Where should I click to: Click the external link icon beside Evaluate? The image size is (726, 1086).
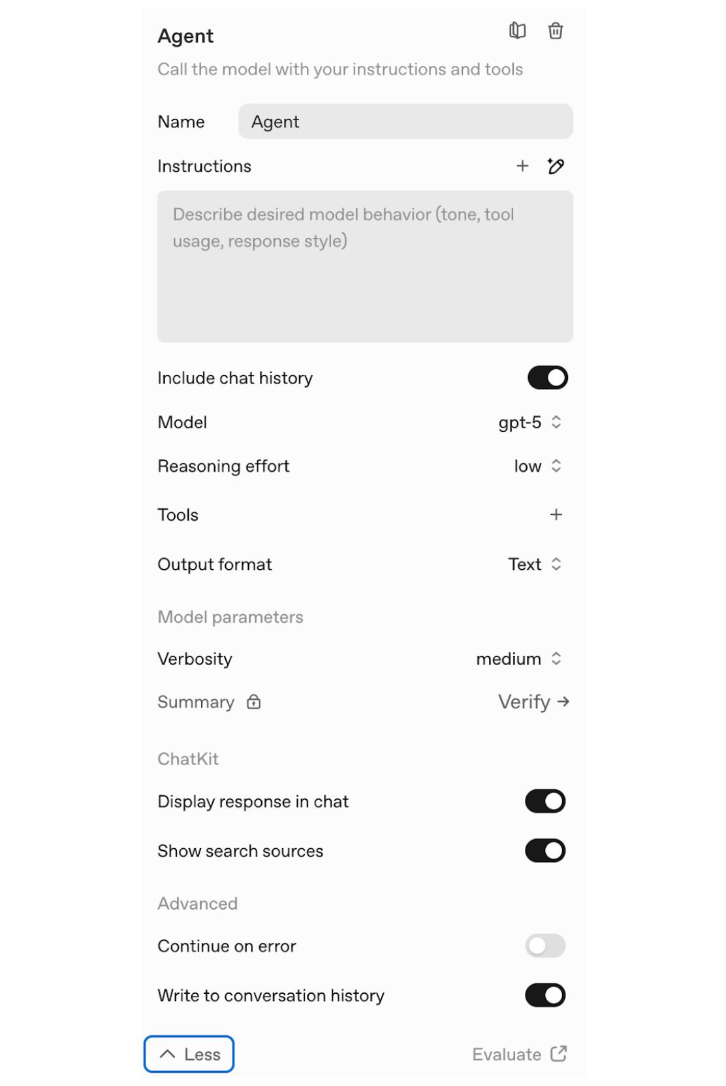click(x=558, y=1053)
